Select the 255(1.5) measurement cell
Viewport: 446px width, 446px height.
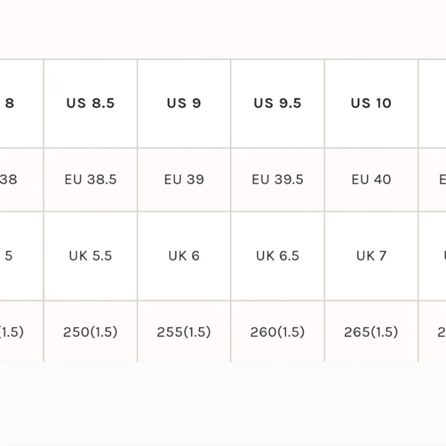coord(184,332)
